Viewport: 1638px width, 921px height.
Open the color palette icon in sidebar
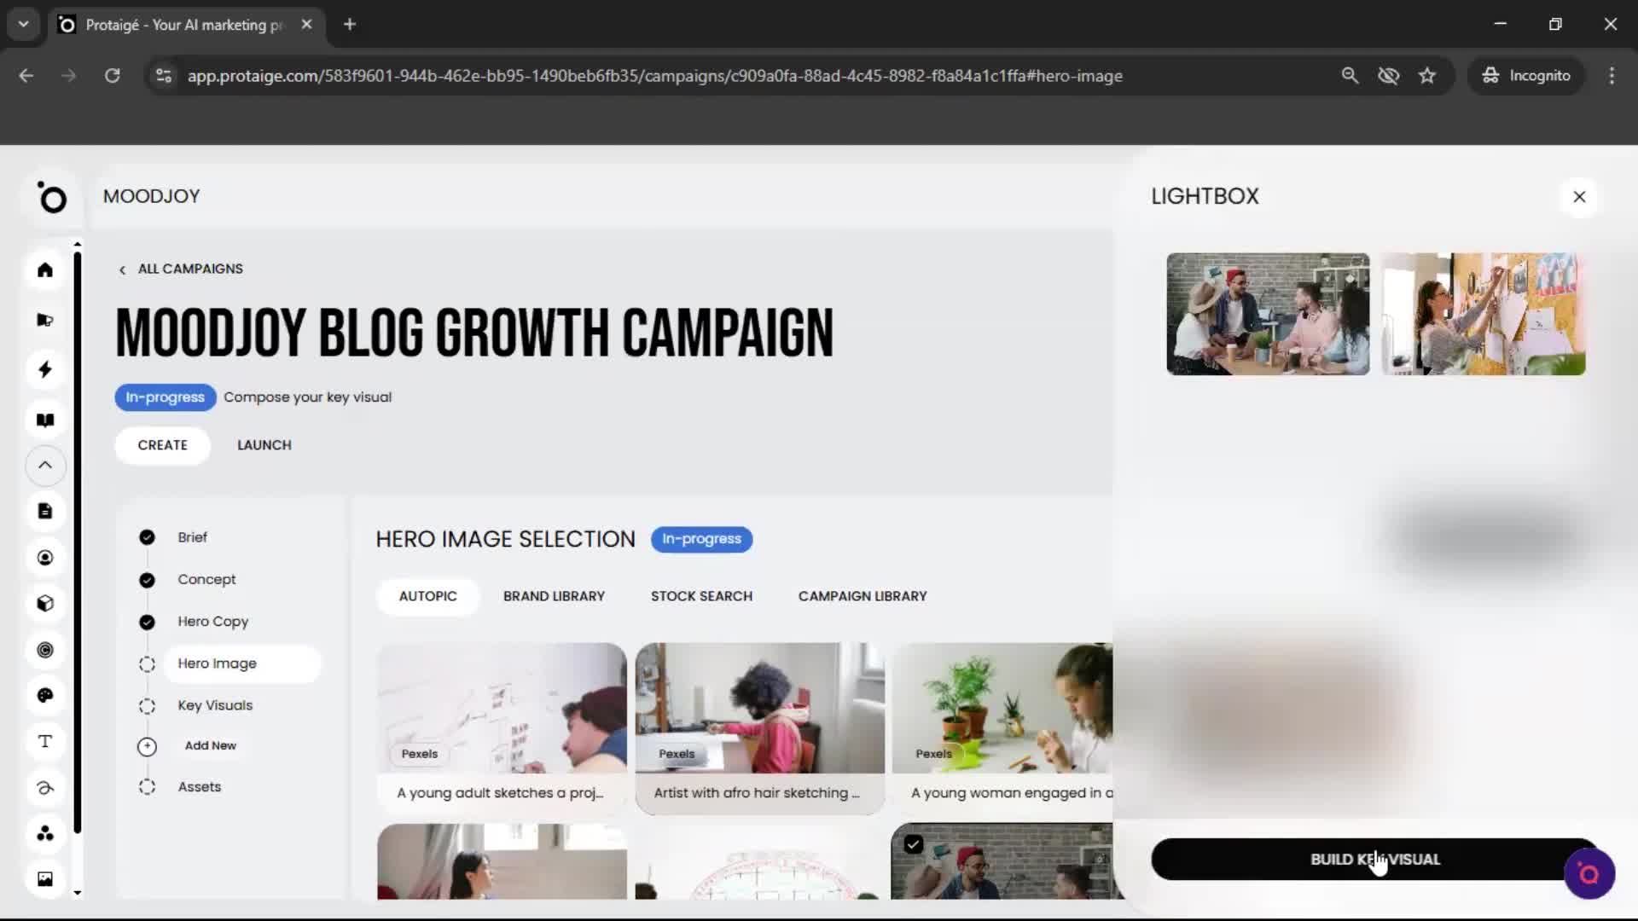click(x=44, y=695)
